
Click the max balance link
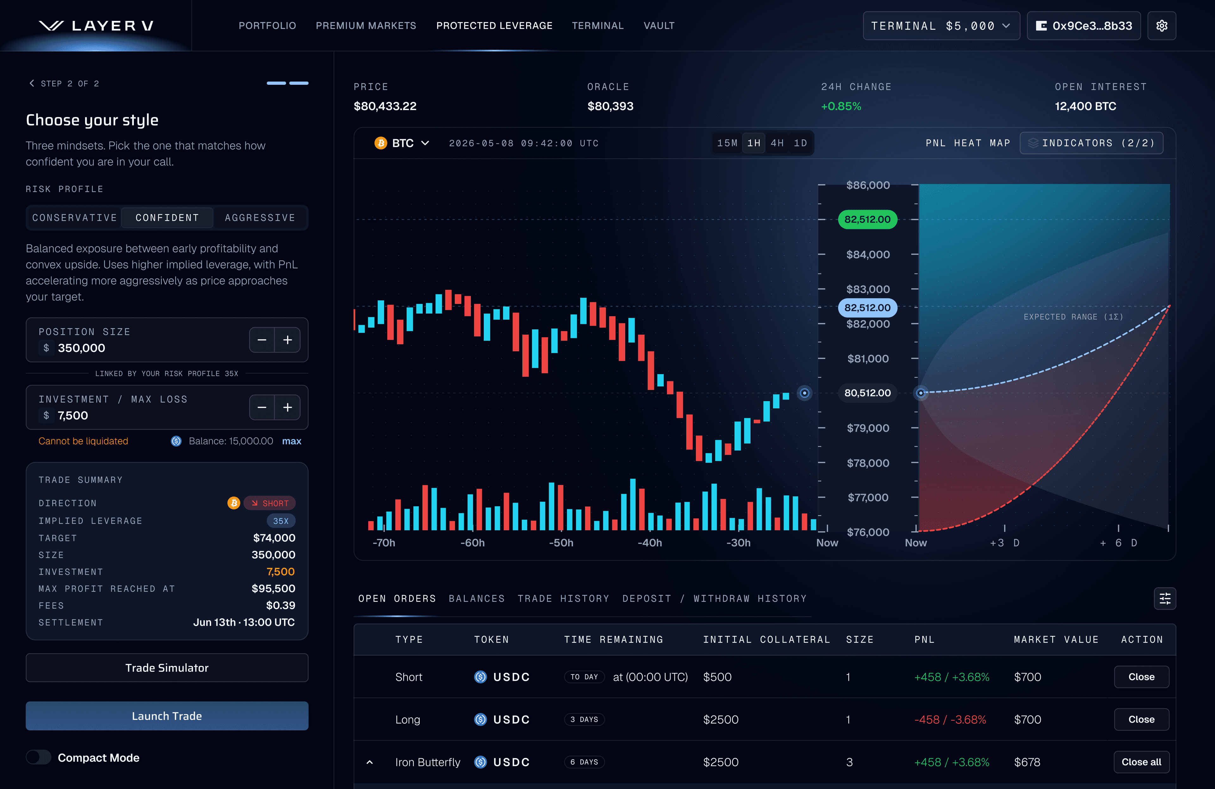click(291, 441)
